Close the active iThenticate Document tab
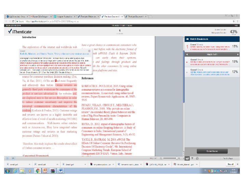 pos(122,16)
